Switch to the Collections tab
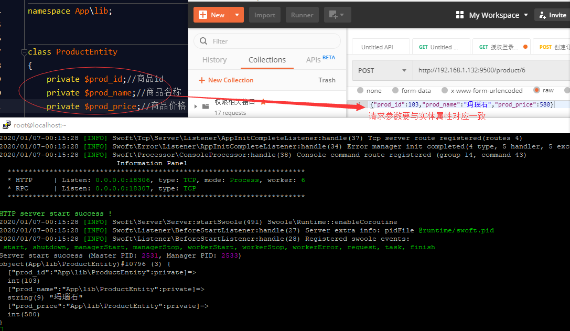The height and width of the screenshot is (331, 570). point(267,60)
